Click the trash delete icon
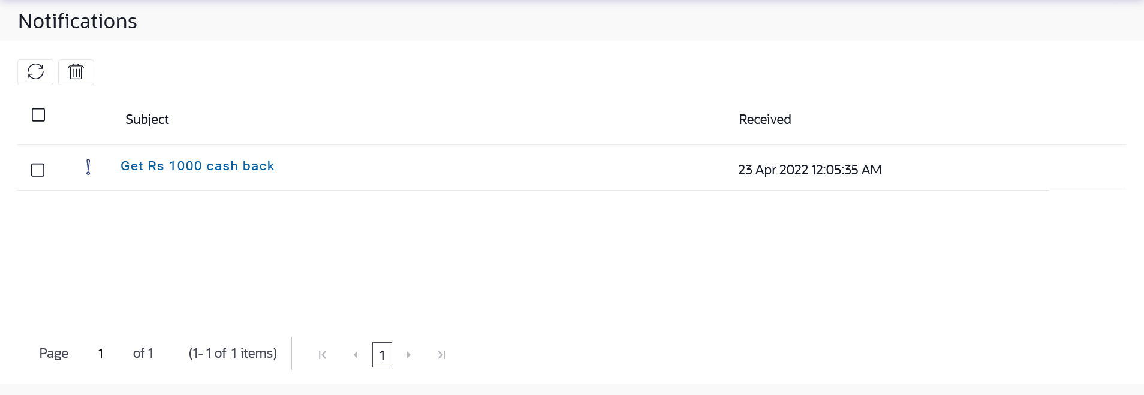 point(76,72)
